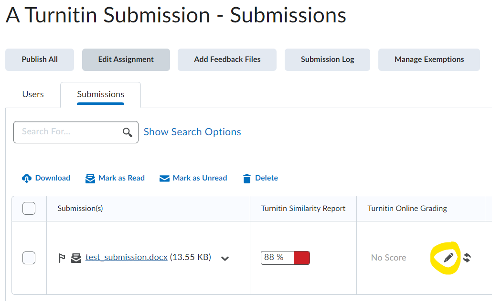
Task: Click the No Score text
Action: tap(388, 258)
